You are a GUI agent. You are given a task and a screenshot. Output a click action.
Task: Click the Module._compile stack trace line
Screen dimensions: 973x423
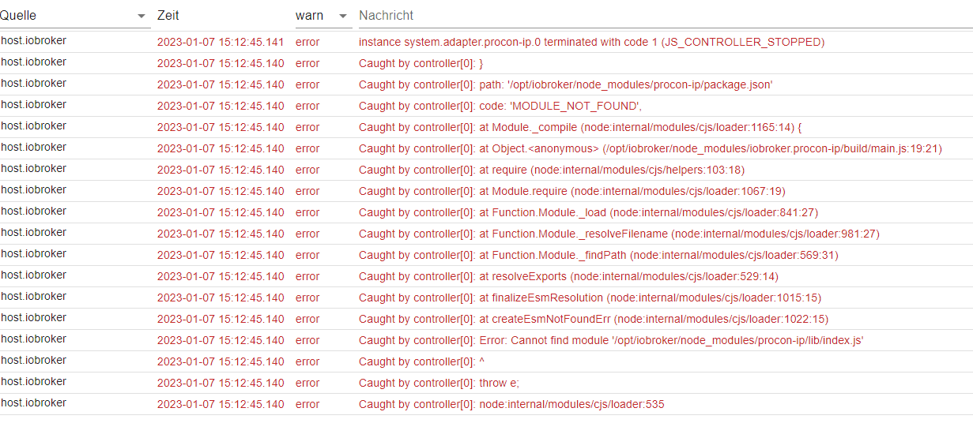[580, 127]
